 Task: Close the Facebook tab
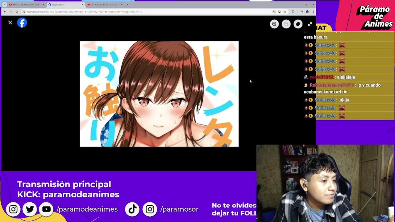(x=83, y=5)
